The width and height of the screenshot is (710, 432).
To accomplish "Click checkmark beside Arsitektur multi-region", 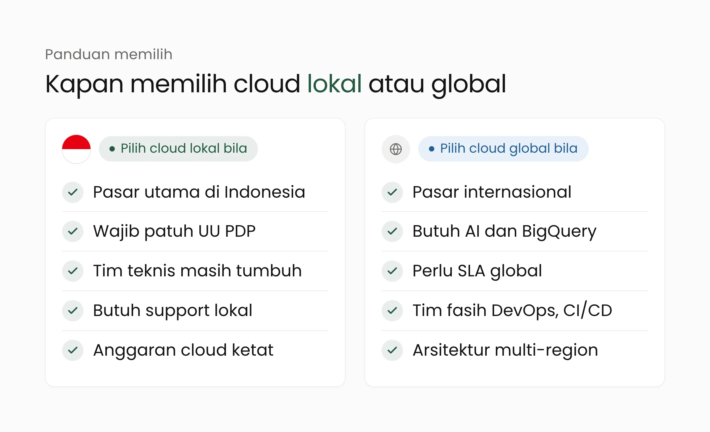I will 392,350.
